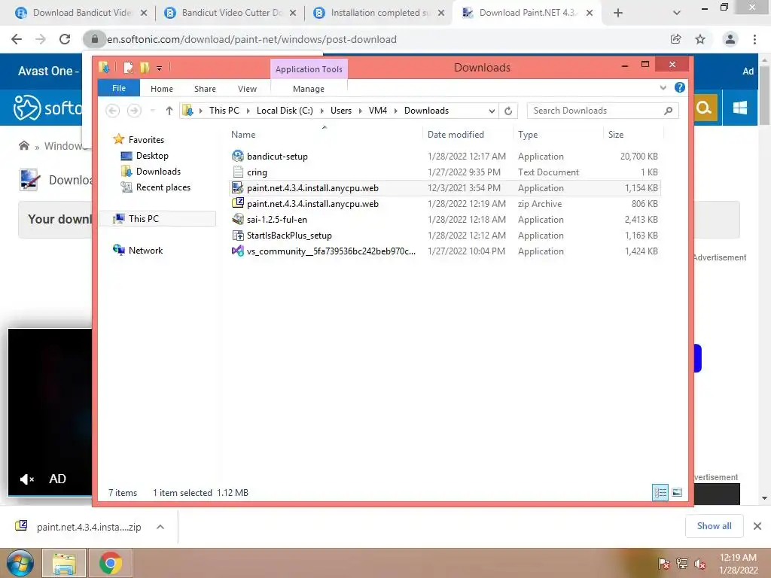This screenshot has width=771, height=578.
Task: Switch to Download Bandicut Video browser tab
Action: pyautogui.click(x=81, y=13)
